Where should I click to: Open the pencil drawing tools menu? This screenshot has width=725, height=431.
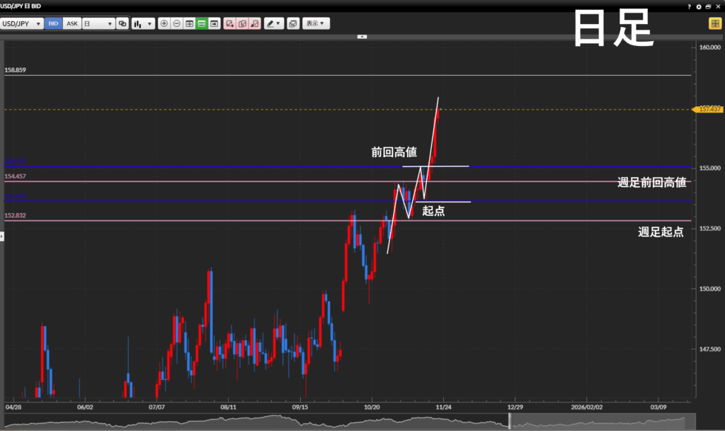click(273, 23)
